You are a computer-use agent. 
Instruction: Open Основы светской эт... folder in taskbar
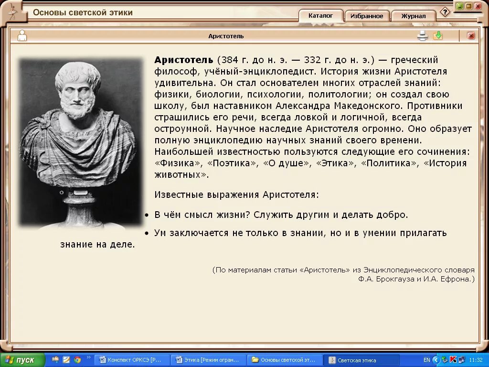pyautogui.click(x=285, y=360)
